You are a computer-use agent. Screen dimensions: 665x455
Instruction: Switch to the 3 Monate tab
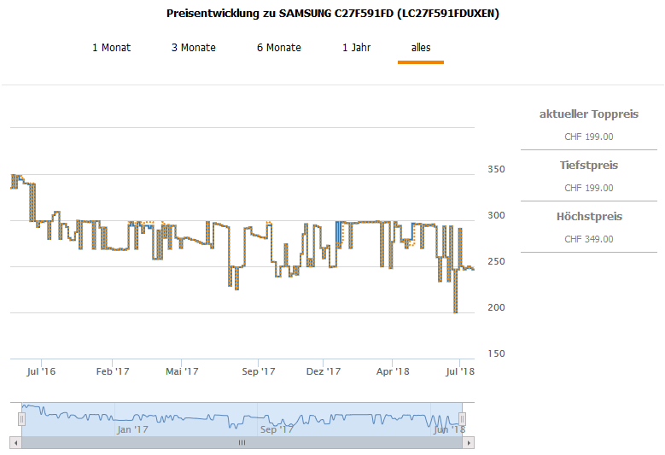click(193, 48)
